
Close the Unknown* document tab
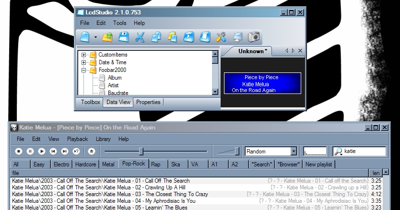click(x=300, y=51)
